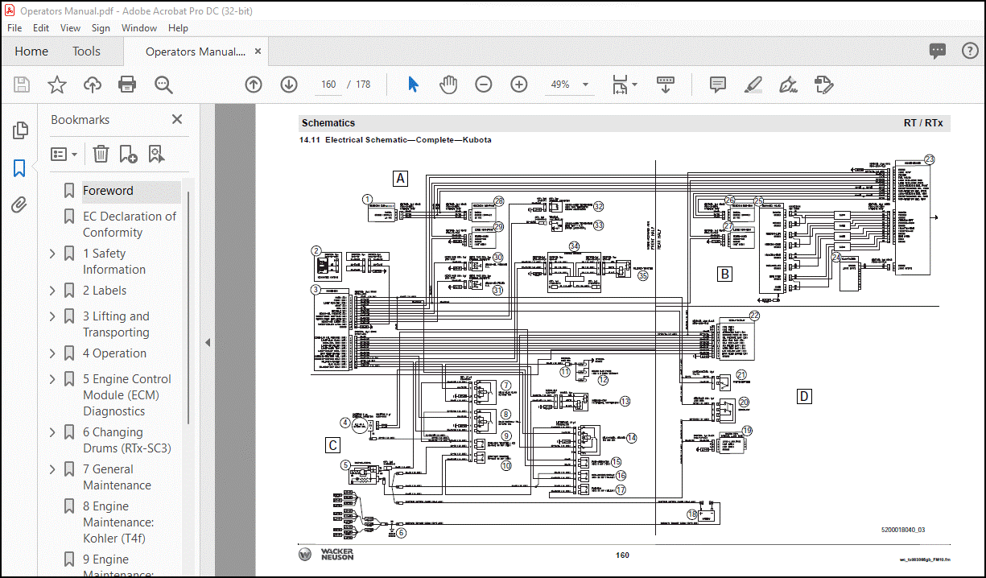986x578 pixels.
Task: Open the Window menu
Action: pyautogui.click(x=139, y=27)
